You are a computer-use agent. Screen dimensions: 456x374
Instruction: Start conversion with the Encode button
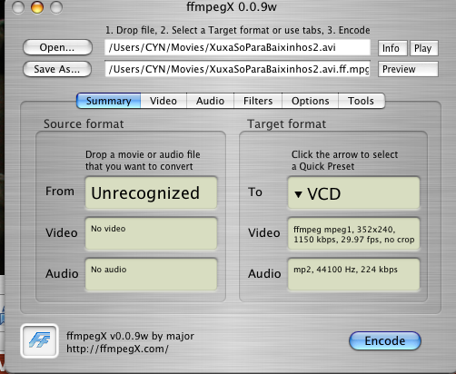click(385, 341)
